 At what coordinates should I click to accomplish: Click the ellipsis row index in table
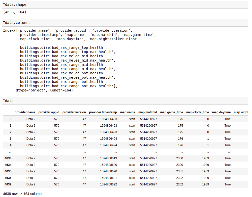(10, 152)
